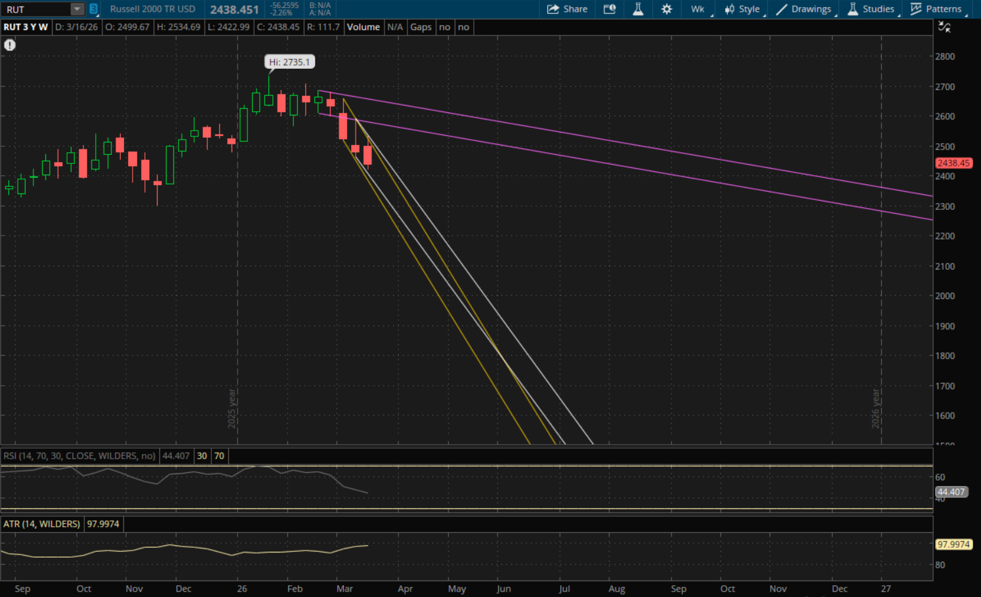
Task: Click the collapse chart arrows icon
Action: pyautogui.click(x=944, y=27)
